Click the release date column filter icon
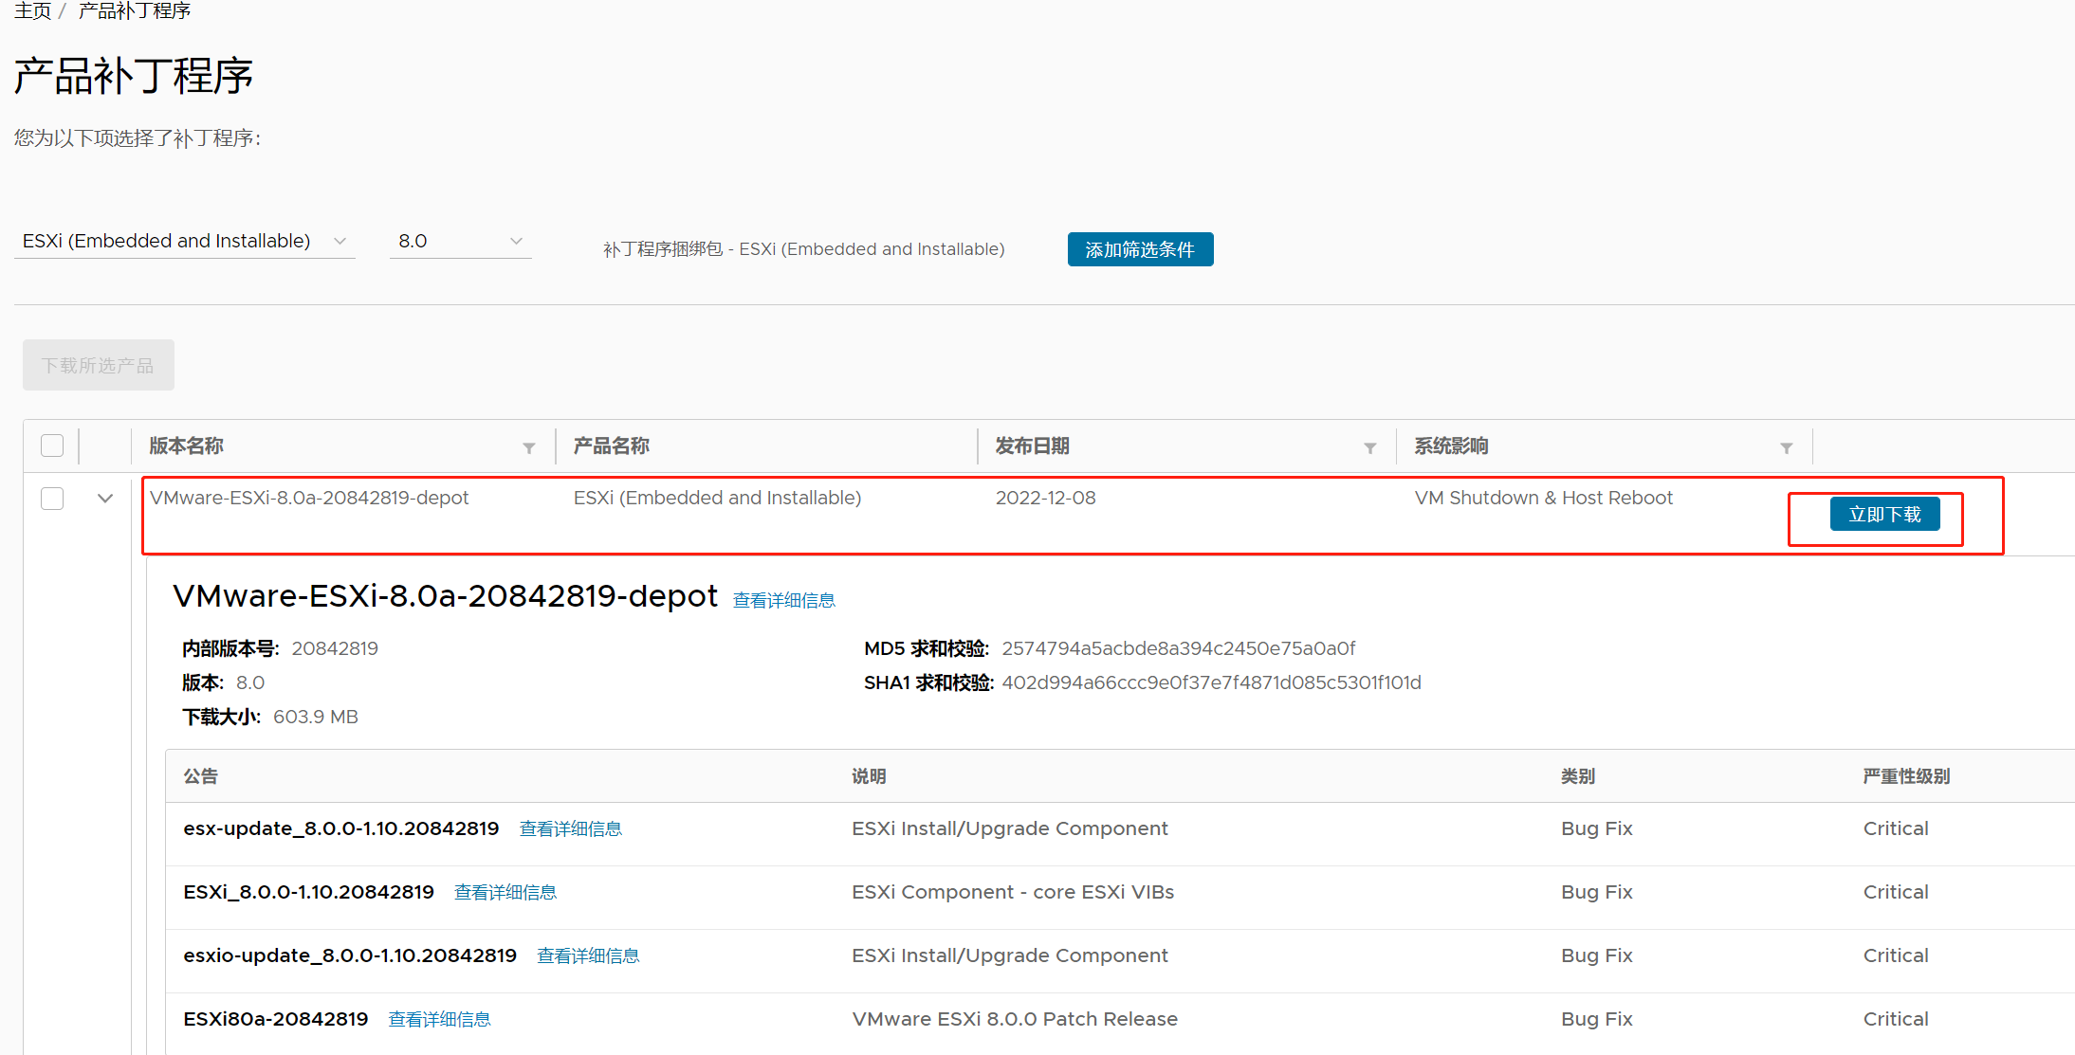The image size is (2075, 1055). 1370,447
